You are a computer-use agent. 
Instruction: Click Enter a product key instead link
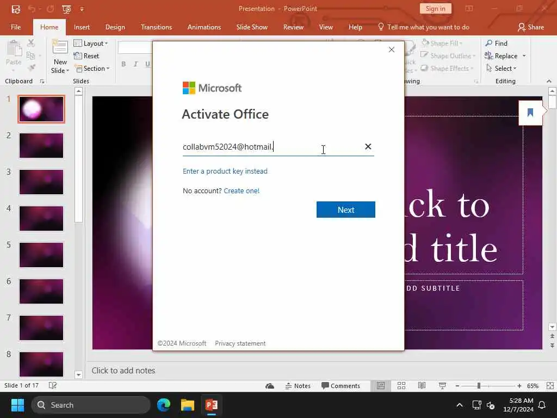coord(225,171)
